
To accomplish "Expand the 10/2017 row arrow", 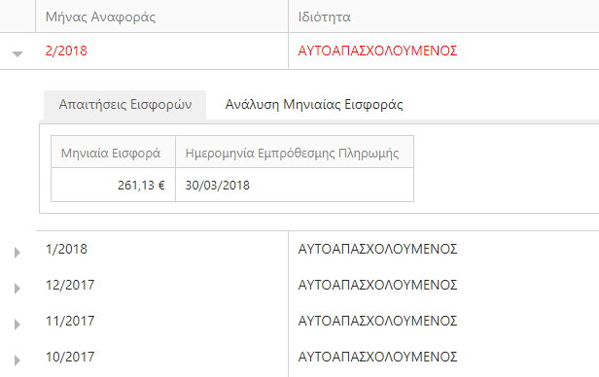I will [18, 360].
